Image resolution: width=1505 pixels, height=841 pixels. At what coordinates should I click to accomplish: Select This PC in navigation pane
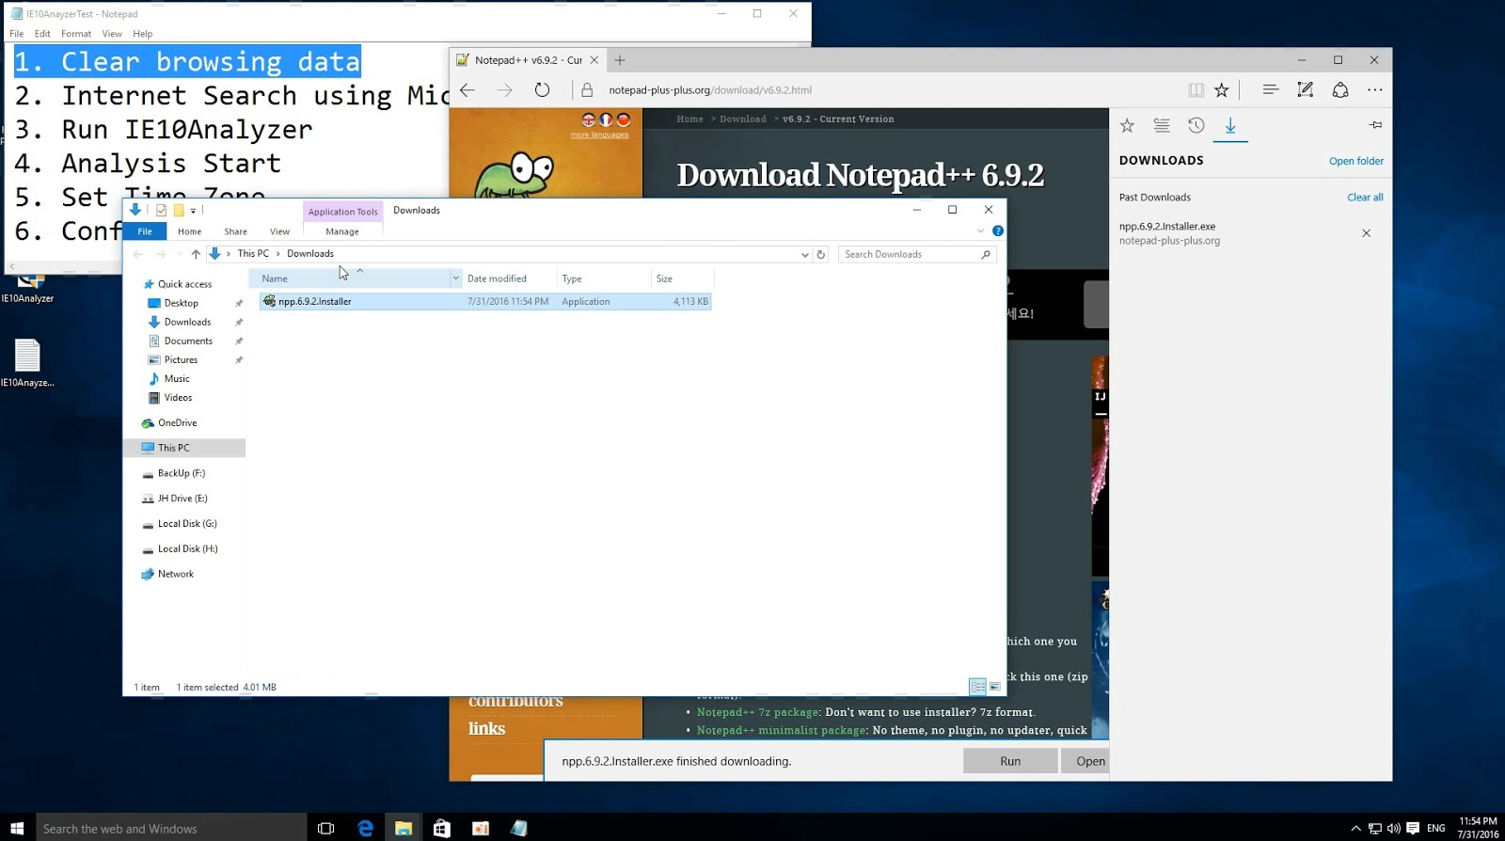[x=173, y=448]
